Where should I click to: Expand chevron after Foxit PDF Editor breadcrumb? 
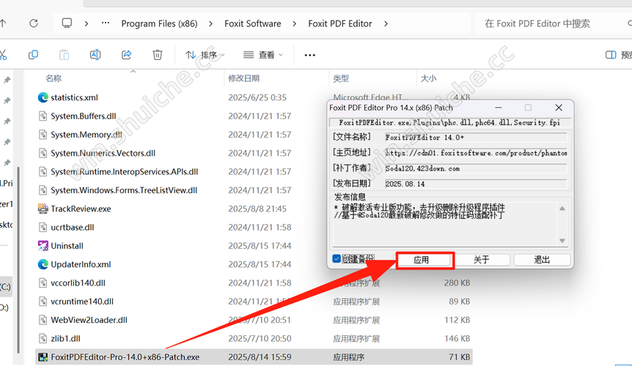click(386, 23)
